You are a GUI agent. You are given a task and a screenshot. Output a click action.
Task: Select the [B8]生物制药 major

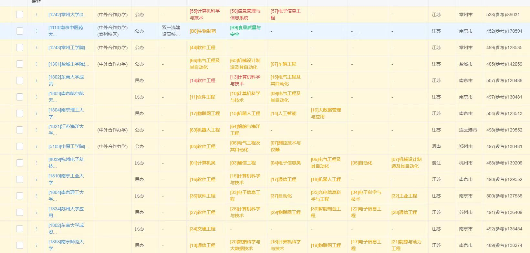(203, 31)
